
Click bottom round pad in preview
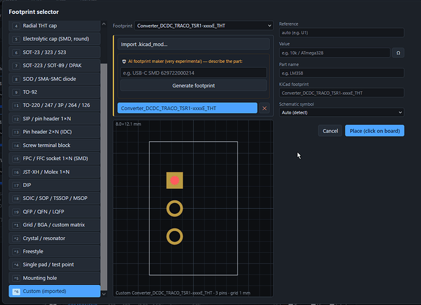tap(175, 237)
